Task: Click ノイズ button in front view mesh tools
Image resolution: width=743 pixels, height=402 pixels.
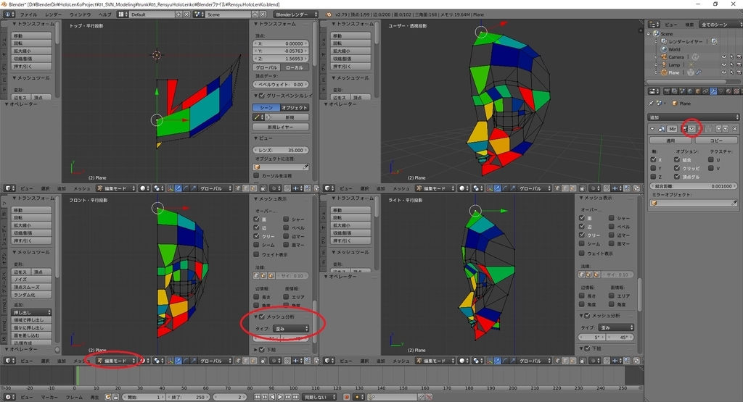Action: (x=31, y=280)
